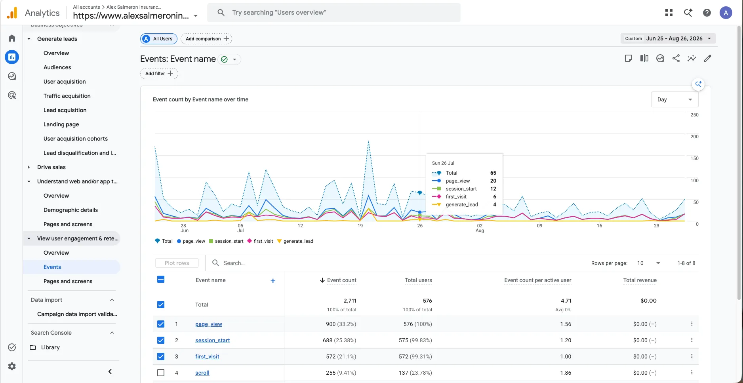Screen dimensions: 743x383
Task: Uncheck the page_view row checkbox
Action: coord(161,324)
